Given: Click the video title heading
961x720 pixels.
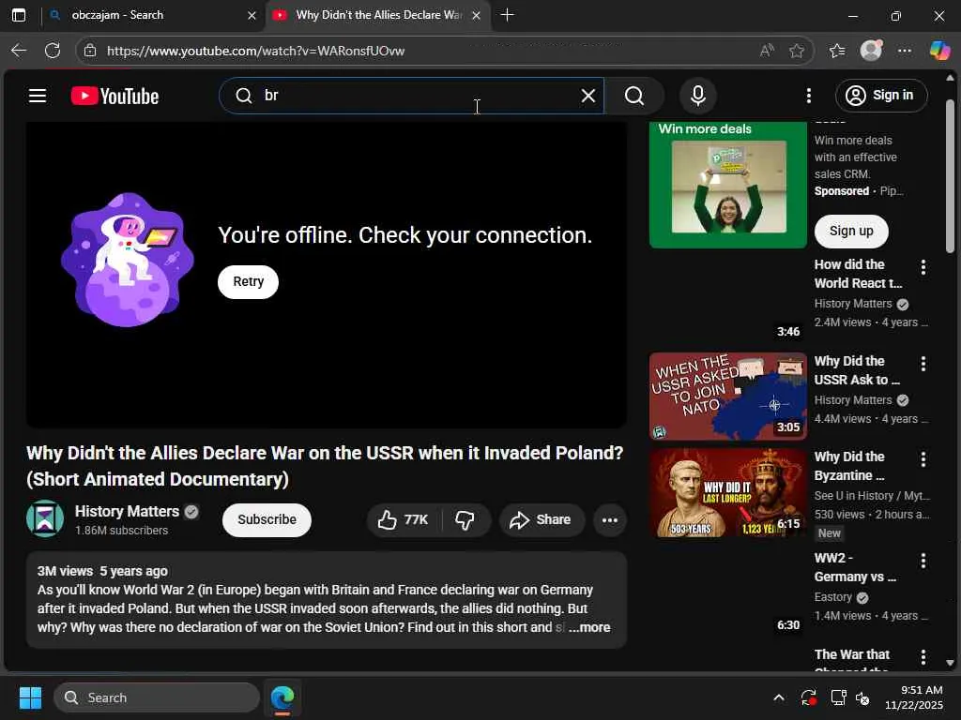Looking at the screenshot, I should (325, 466).
